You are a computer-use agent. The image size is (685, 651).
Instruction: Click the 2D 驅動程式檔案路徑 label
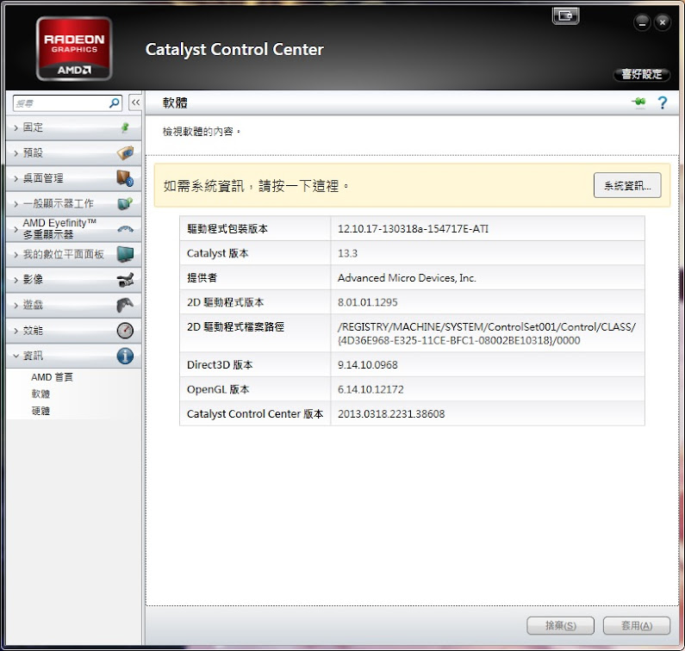(x=235, y=326)
